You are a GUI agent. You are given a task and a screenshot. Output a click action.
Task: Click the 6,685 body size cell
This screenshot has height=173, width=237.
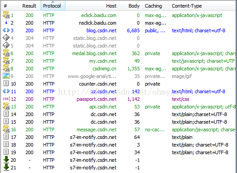pos(134,30)
